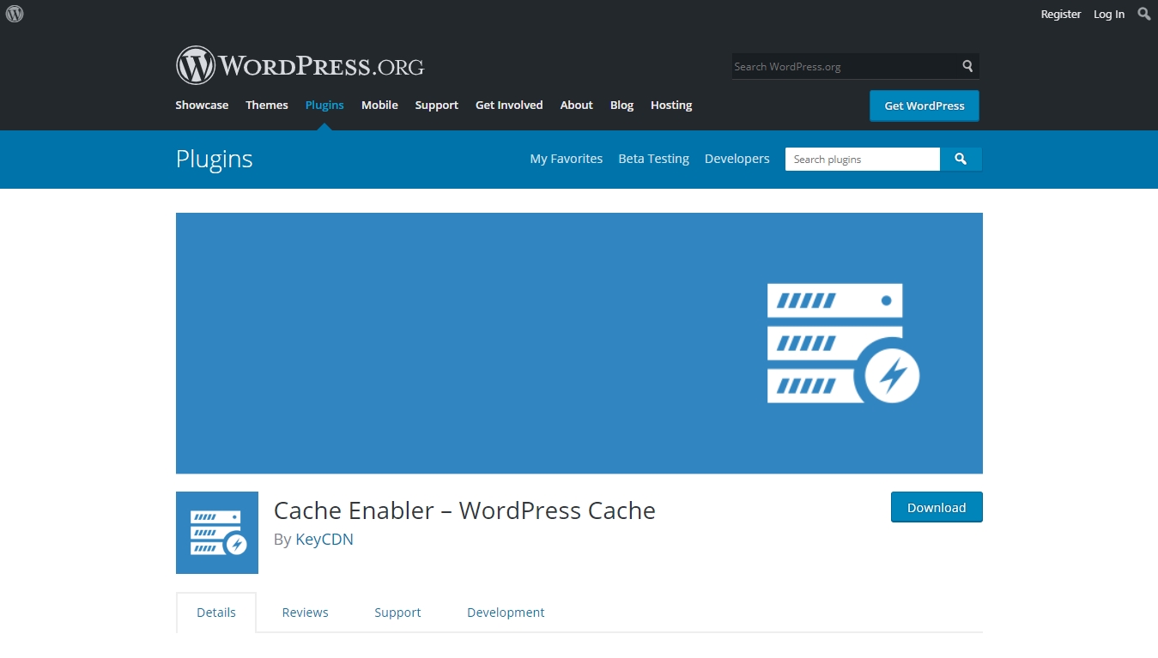Click the Cache Enabler banner image
This screenshot has width=1158, height=658.
coord(579,343)
